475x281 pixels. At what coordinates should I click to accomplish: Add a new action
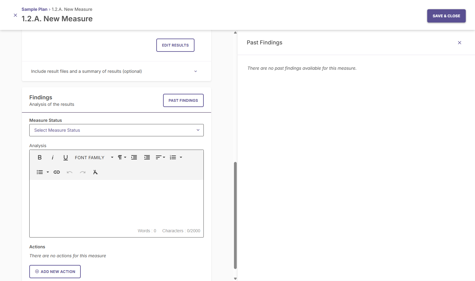pyautogui.click(x=55, y=272)
